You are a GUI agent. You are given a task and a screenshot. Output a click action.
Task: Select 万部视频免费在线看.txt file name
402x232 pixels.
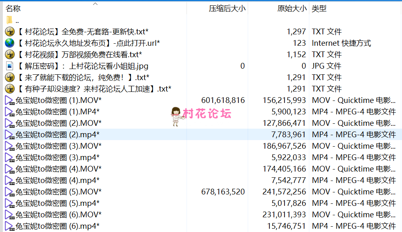pyautogui.click(x=79, y=54)
